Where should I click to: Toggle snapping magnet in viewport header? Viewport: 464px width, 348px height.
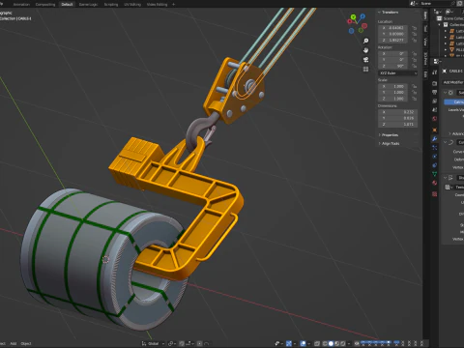pyautogui.click(x=182, y=343)
